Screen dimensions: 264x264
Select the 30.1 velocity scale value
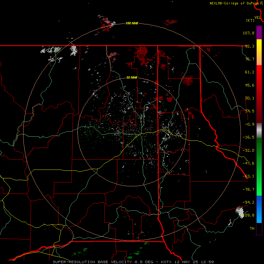click(250, 98)
